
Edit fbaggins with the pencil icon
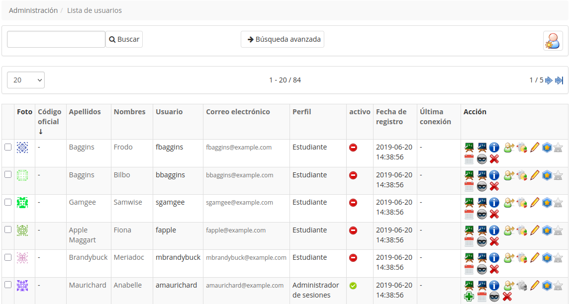pyautogui.click(x=535, y=148)
